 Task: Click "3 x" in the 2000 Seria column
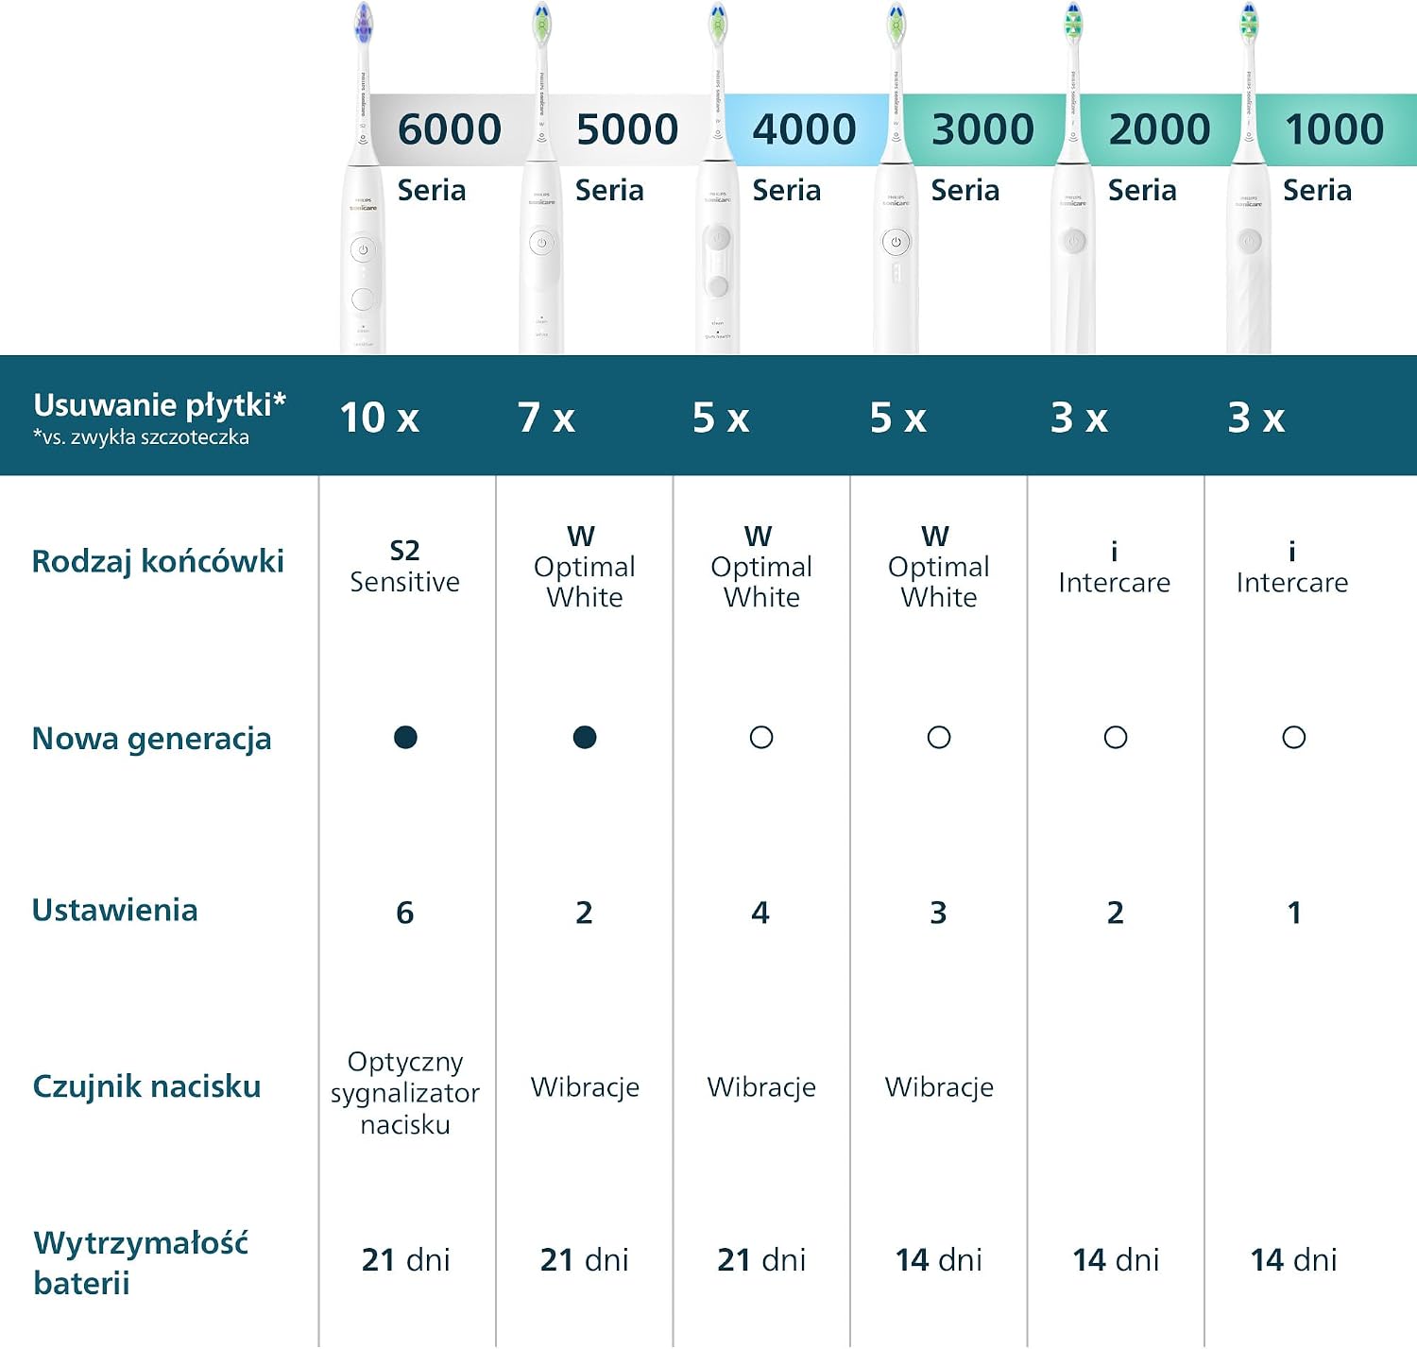pos(1079,418)
